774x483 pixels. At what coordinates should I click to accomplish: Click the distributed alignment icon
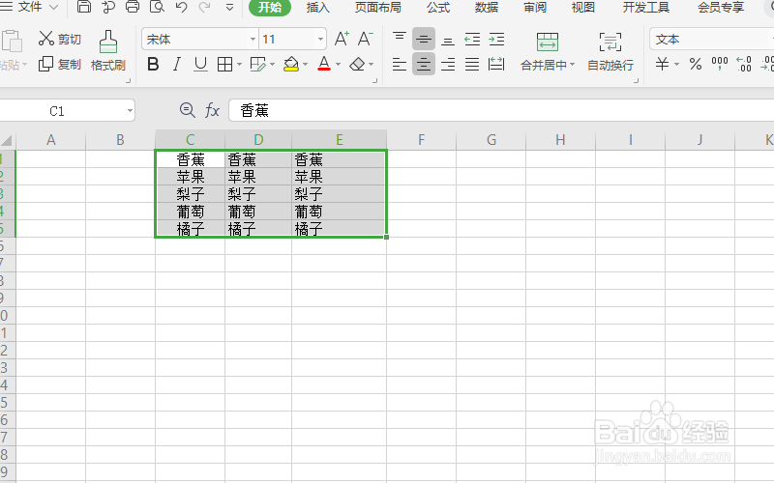[496, 64]
